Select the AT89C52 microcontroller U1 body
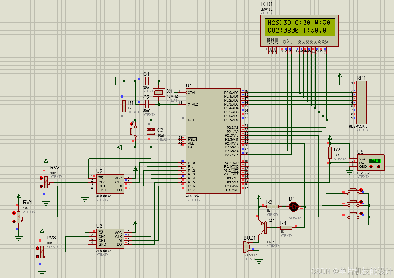This screenshot has height=278, width=394. point(213,141)
